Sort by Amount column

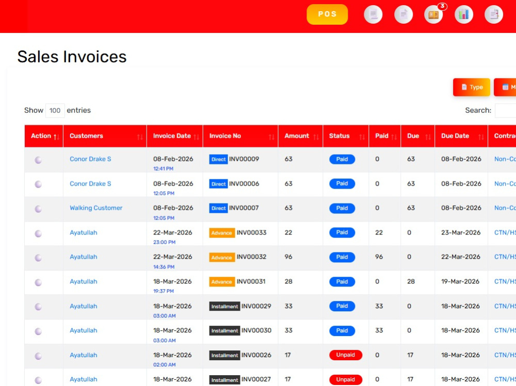(300, 136)
